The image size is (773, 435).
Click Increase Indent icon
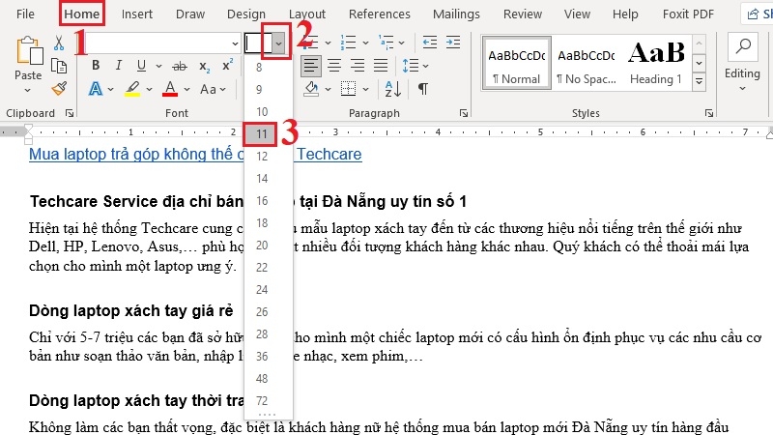coord(452,43)
